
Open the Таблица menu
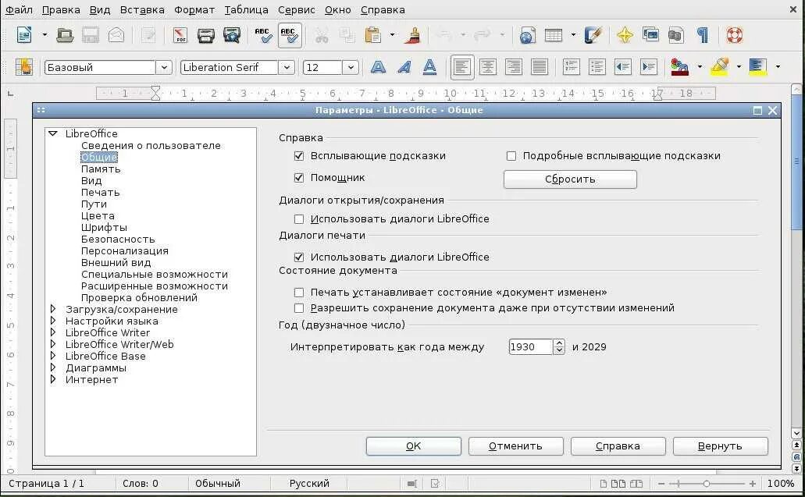point(247,9)
